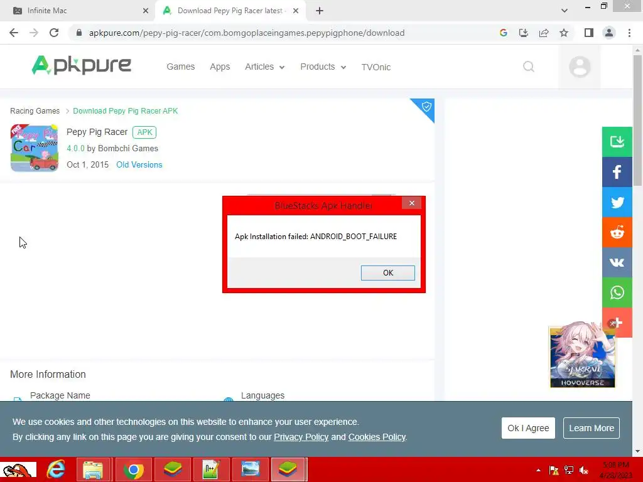This screenshot has height=482, width=643.
Task: Open the Start button with Mario icon
Action: pyautogui.click(x=18, y=469)
